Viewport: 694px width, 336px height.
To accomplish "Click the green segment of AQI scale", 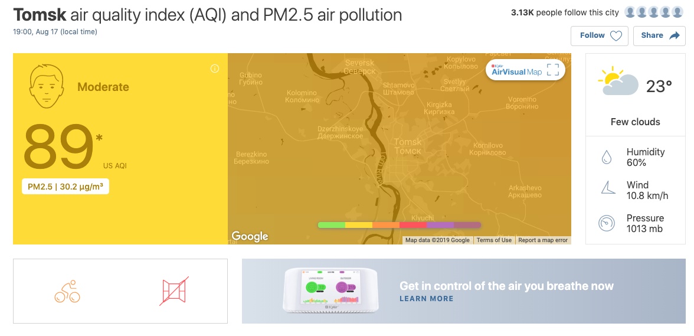I will (x=332, y=225).
